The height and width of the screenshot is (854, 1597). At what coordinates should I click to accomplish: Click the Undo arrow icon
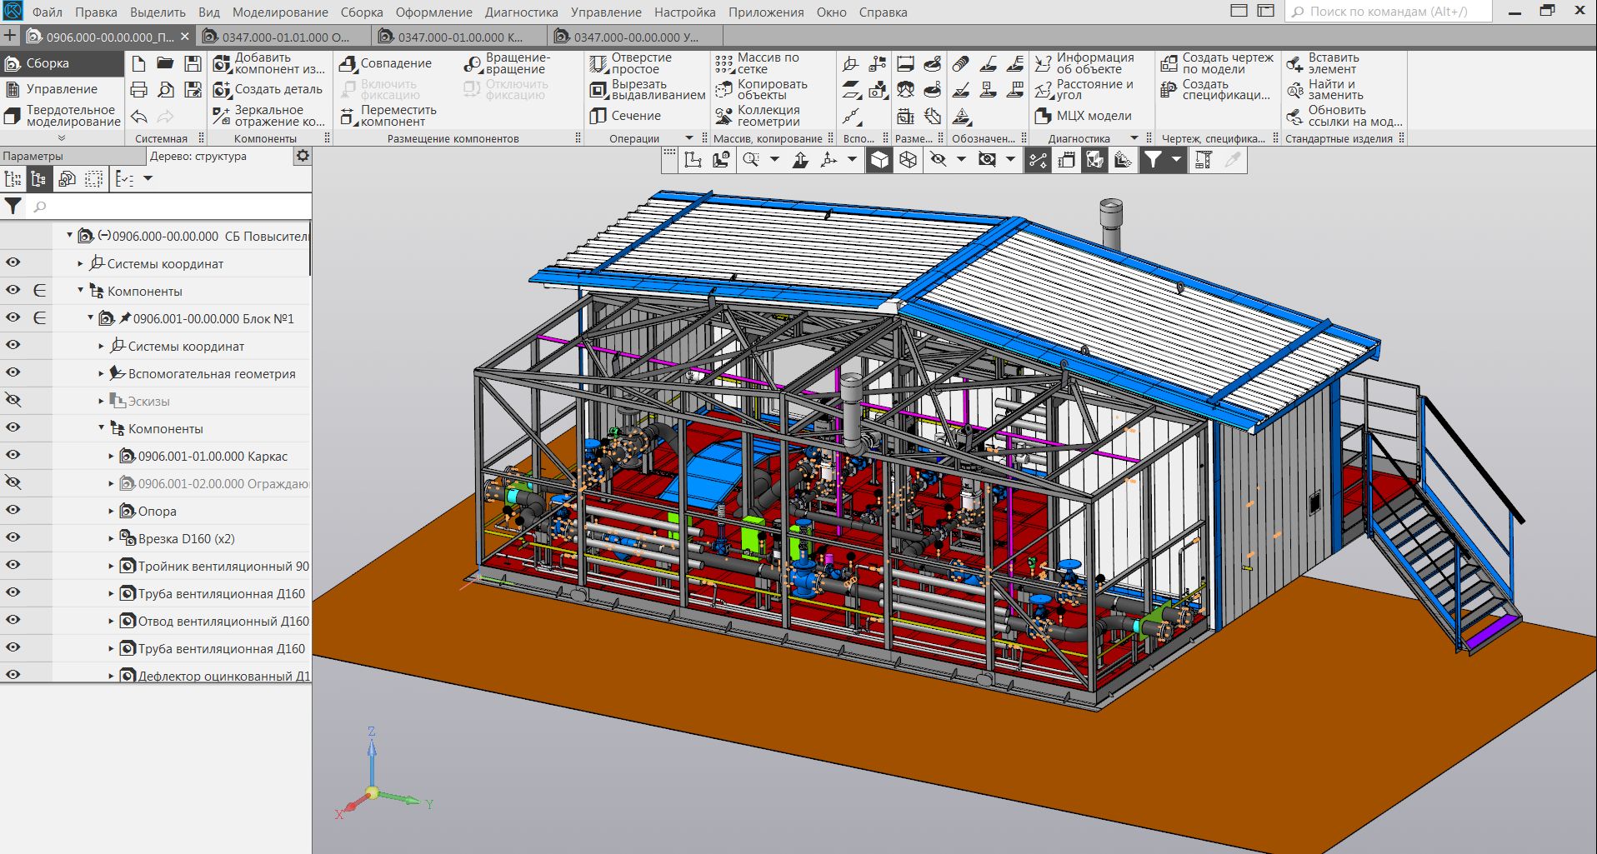coord(139,117)
